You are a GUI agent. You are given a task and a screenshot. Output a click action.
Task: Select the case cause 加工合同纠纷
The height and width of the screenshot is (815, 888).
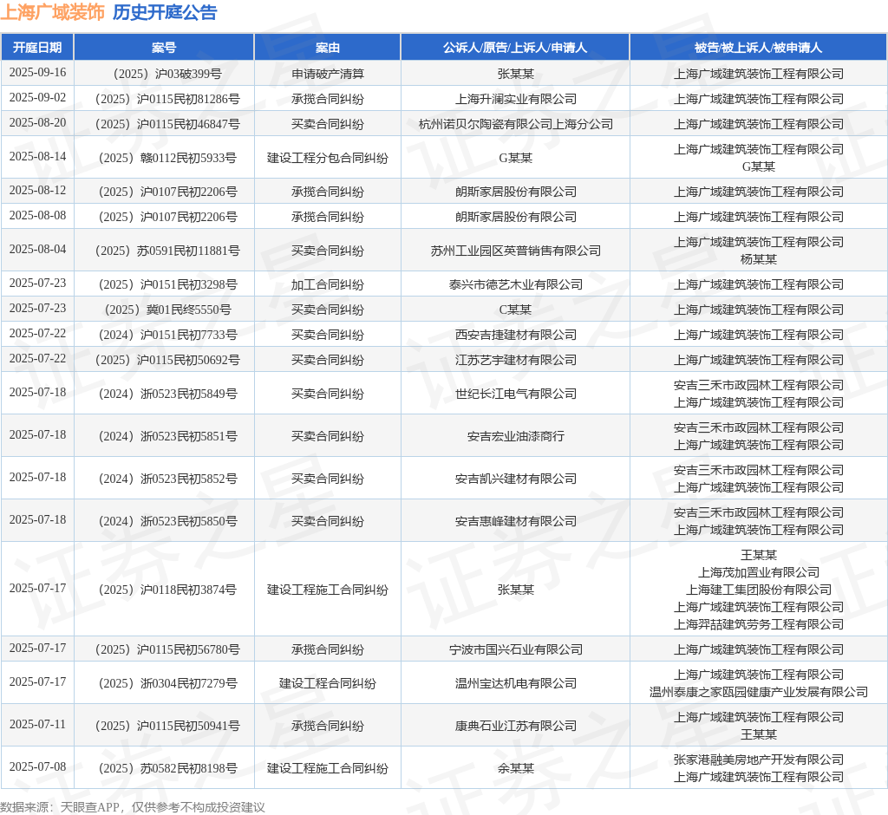click(x=327, y=284)
